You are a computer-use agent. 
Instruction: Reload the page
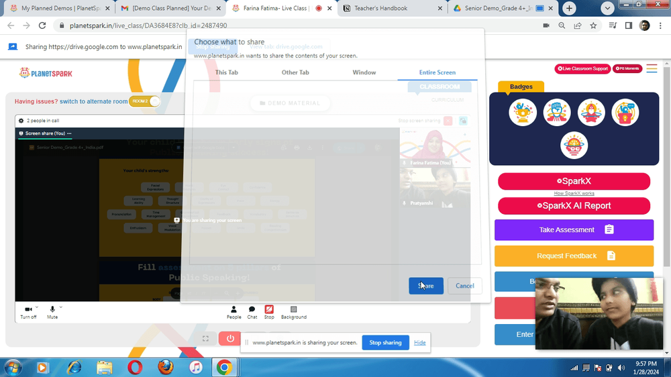click(x=42, y=25)
